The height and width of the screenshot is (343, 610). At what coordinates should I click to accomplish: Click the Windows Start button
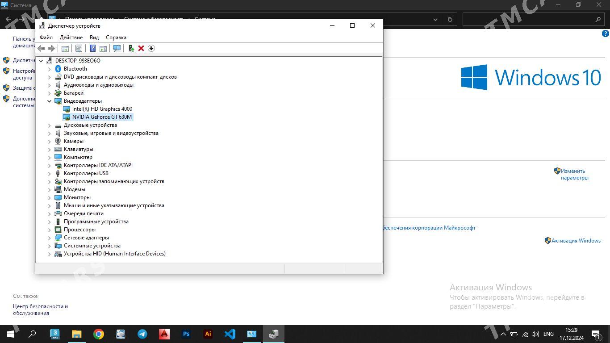tap(11, 334)
